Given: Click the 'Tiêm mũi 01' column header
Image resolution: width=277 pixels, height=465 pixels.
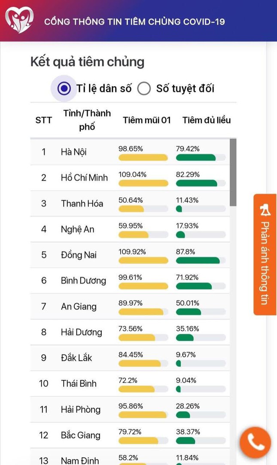Looking at the screenshot, I should 147,120.
